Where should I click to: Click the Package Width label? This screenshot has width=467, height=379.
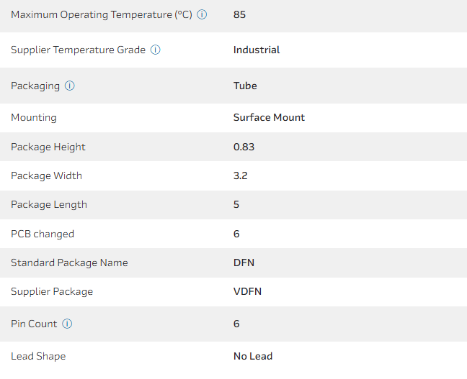pos(47,175)
